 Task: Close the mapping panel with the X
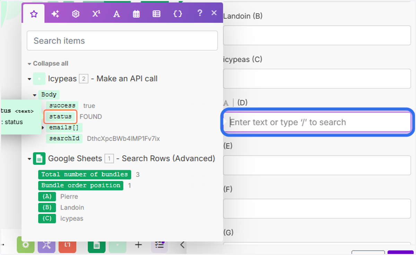(x=214, y=13)
